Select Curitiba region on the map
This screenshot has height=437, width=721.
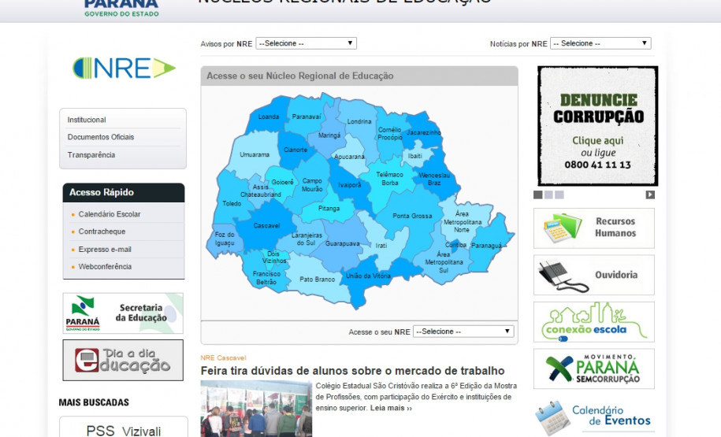point(455,245)
